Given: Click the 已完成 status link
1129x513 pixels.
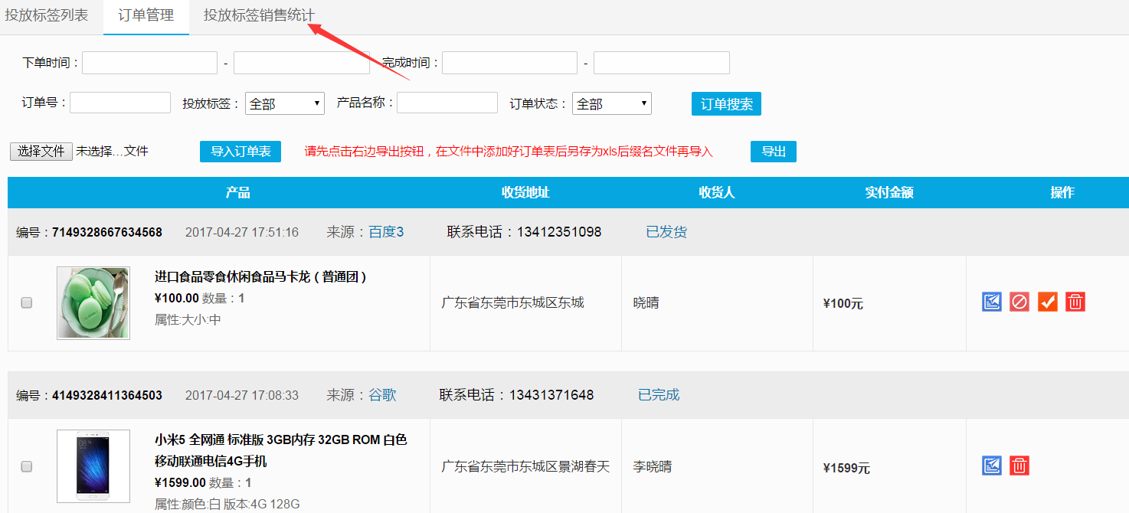Looking at the screenshot, I should 659,395.
